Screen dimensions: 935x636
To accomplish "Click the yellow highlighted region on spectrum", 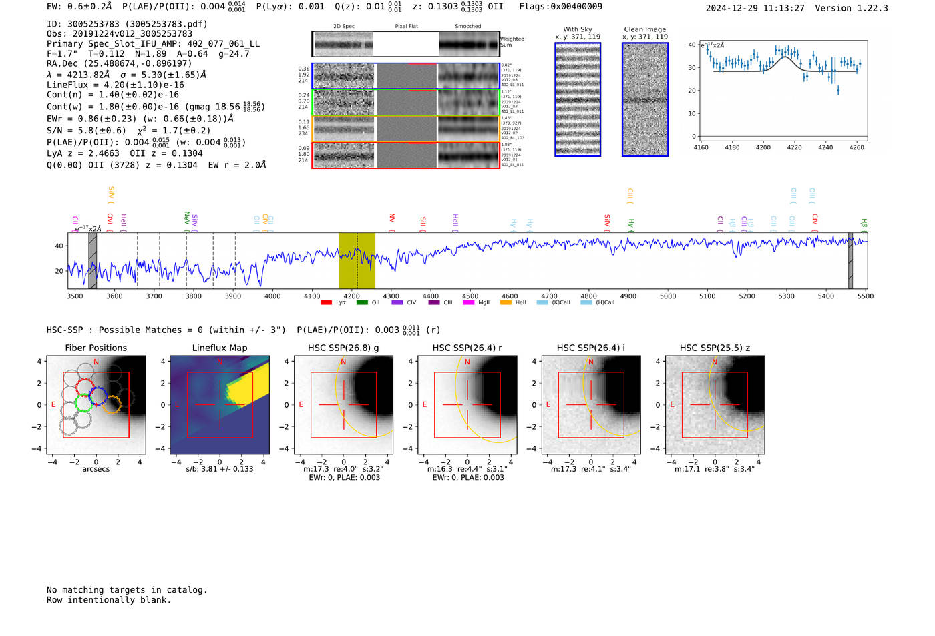I will pyautogui.click(x=357, y=260).
